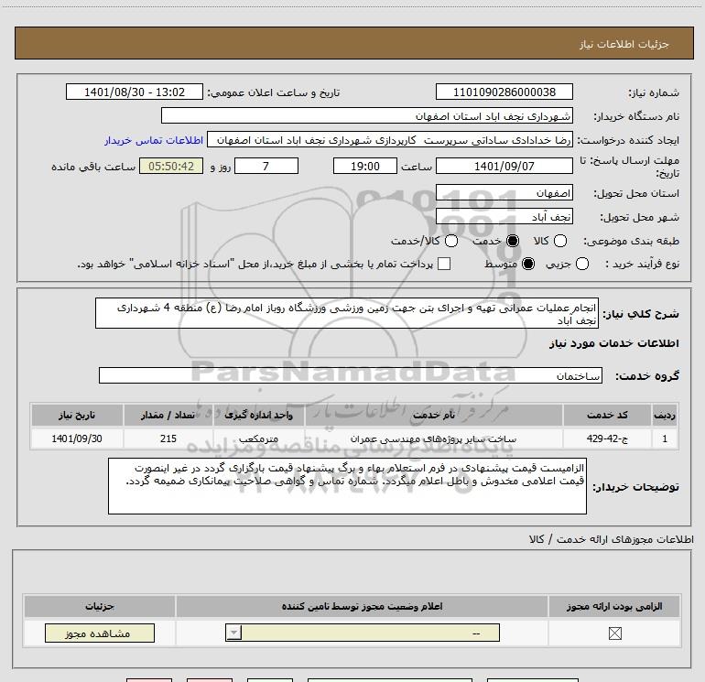Click the deadline time field 19:00
The height and width of the screenshot is (682, 705).
pyautogui.click(x=365, y=167)
